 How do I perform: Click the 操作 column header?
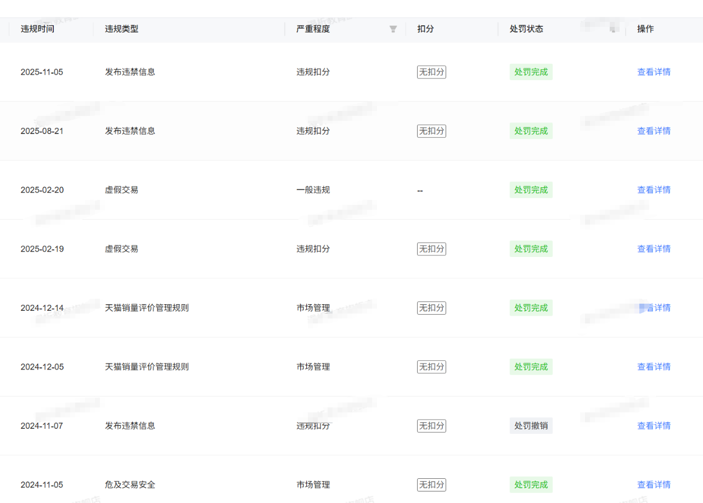[x=645, y=29]
